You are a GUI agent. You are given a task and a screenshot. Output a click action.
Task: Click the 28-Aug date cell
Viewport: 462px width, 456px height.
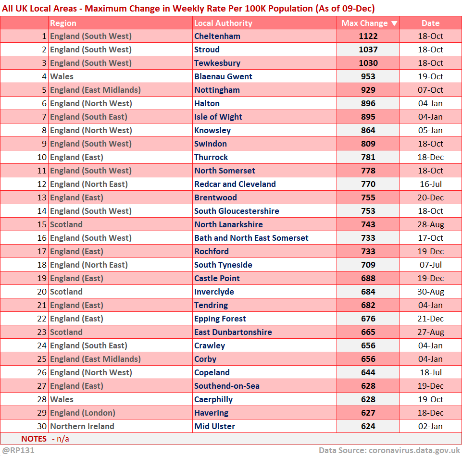pyautogui.click(x=430, y=224)
